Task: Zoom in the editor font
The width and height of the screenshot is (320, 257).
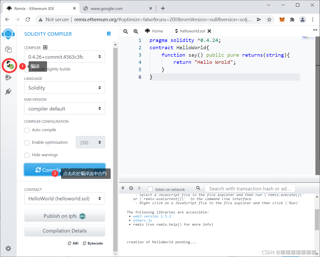Action: [136, 31]
